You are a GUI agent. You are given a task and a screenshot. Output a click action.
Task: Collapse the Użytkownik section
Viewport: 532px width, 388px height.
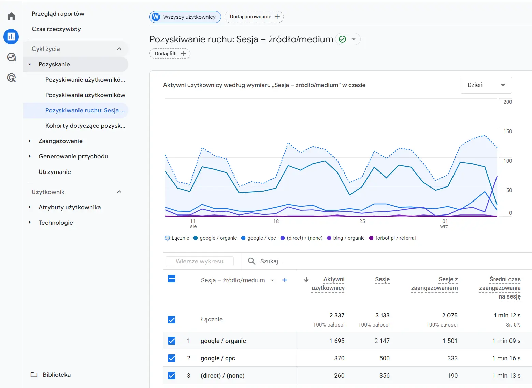tap(119, 192)
